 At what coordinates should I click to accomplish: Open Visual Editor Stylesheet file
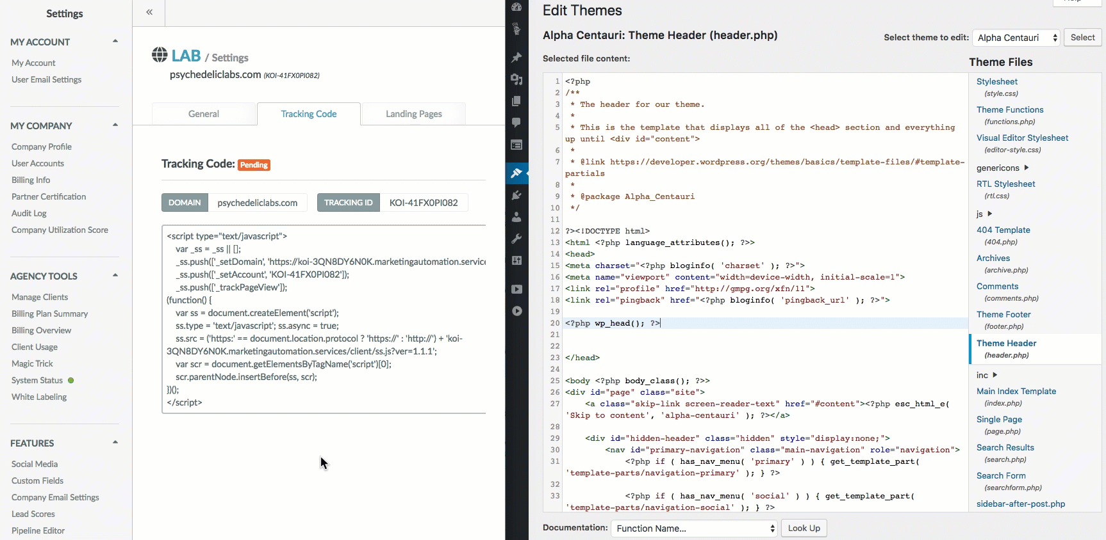(1022, 138)
